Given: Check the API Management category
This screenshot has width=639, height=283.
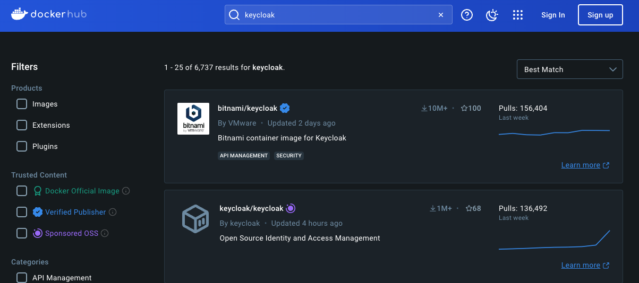Looking at the screenshot, I should point(22,278).
